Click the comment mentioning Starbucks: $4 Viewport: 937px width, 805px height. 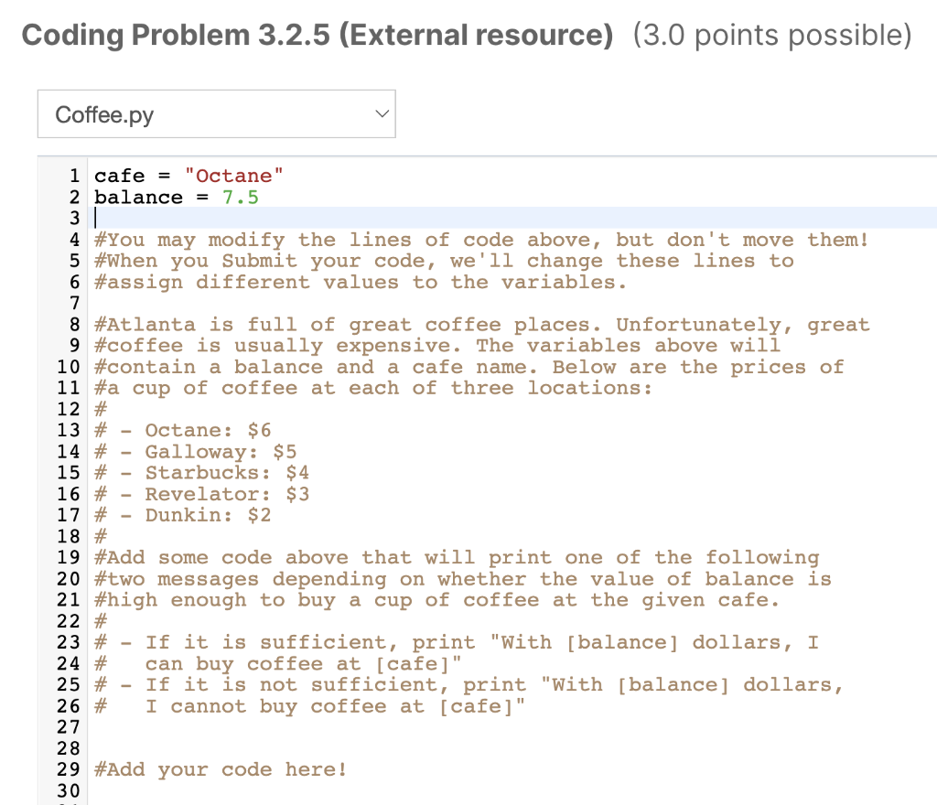click(210, 472)
